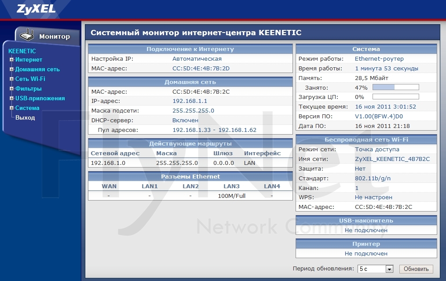Viewport: 446px width, 281px height.
Task: Click the LAN2 column header
Action: click(x=190, y=186)
